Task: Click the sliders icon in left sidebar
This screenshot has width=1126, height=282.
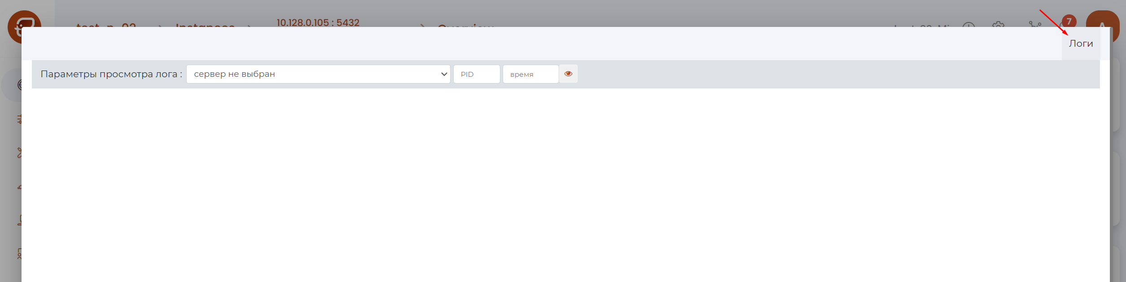Action: [x=19, y=119]
